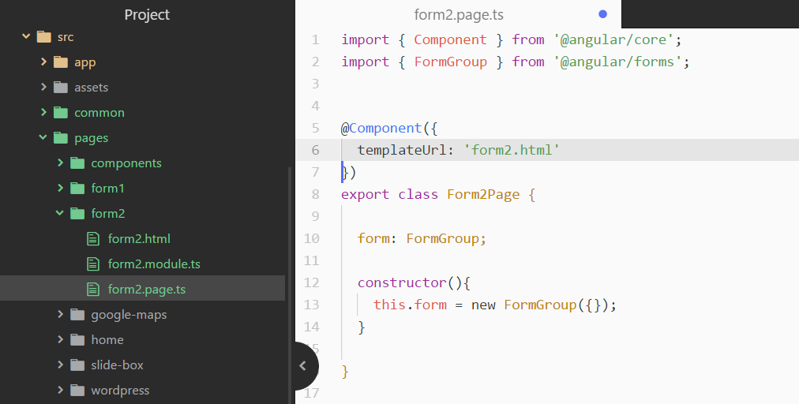Expand the slide-box folder chevron
Image resolution: width=799 pixels, height=404 pixels.
click(x=60, y=365)
